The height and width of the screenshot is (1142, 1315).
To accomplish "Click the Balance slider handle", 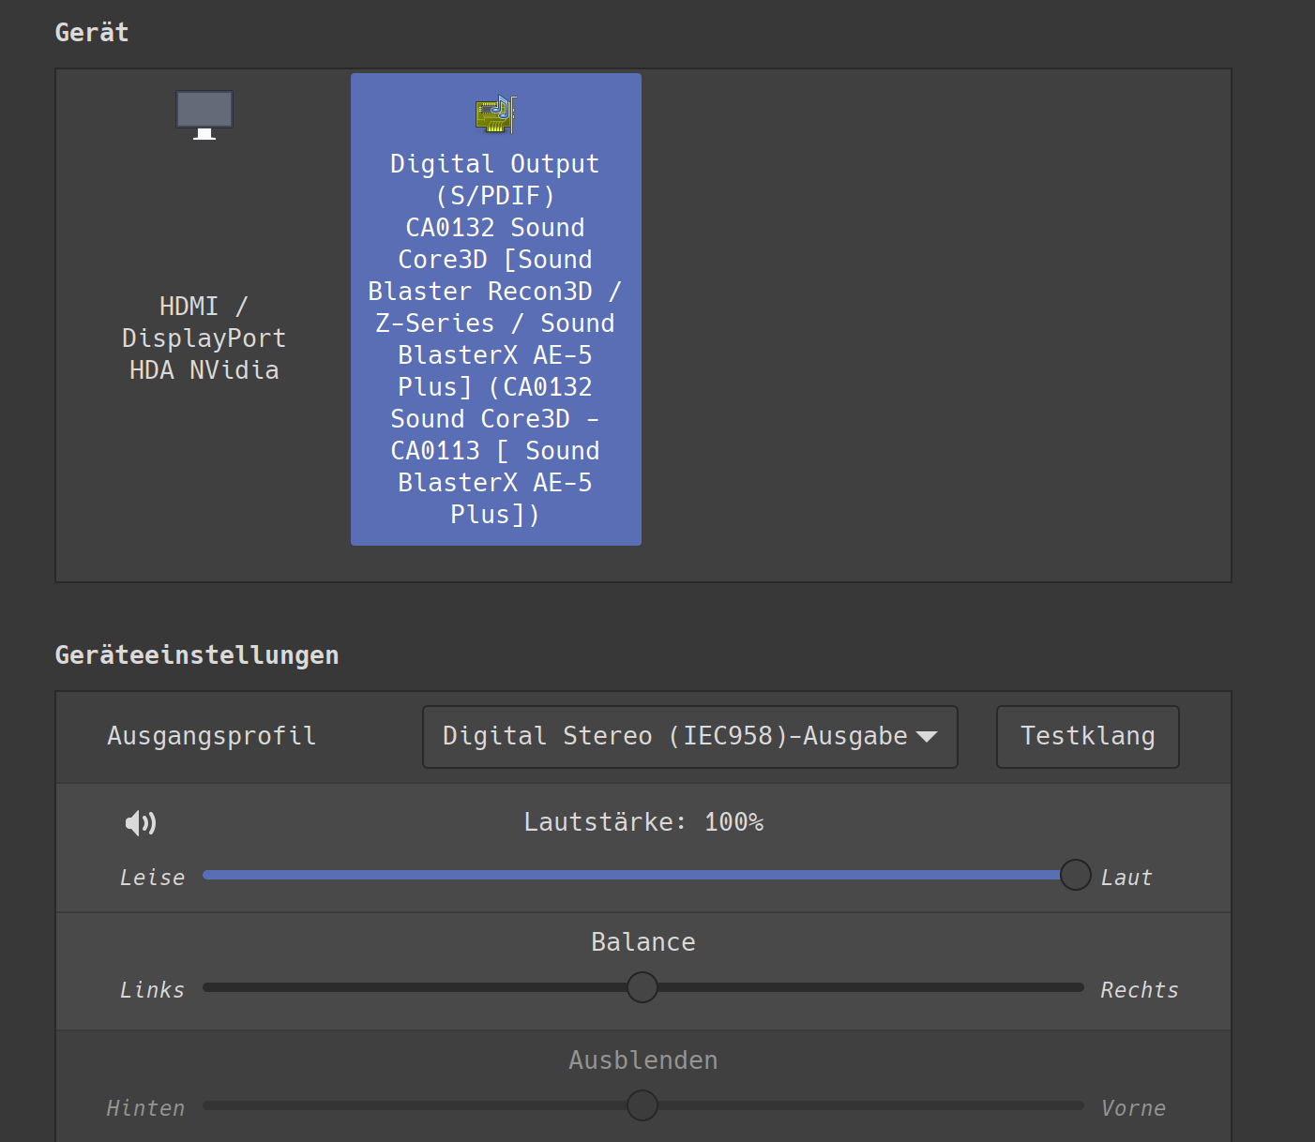I will [642, 987].
